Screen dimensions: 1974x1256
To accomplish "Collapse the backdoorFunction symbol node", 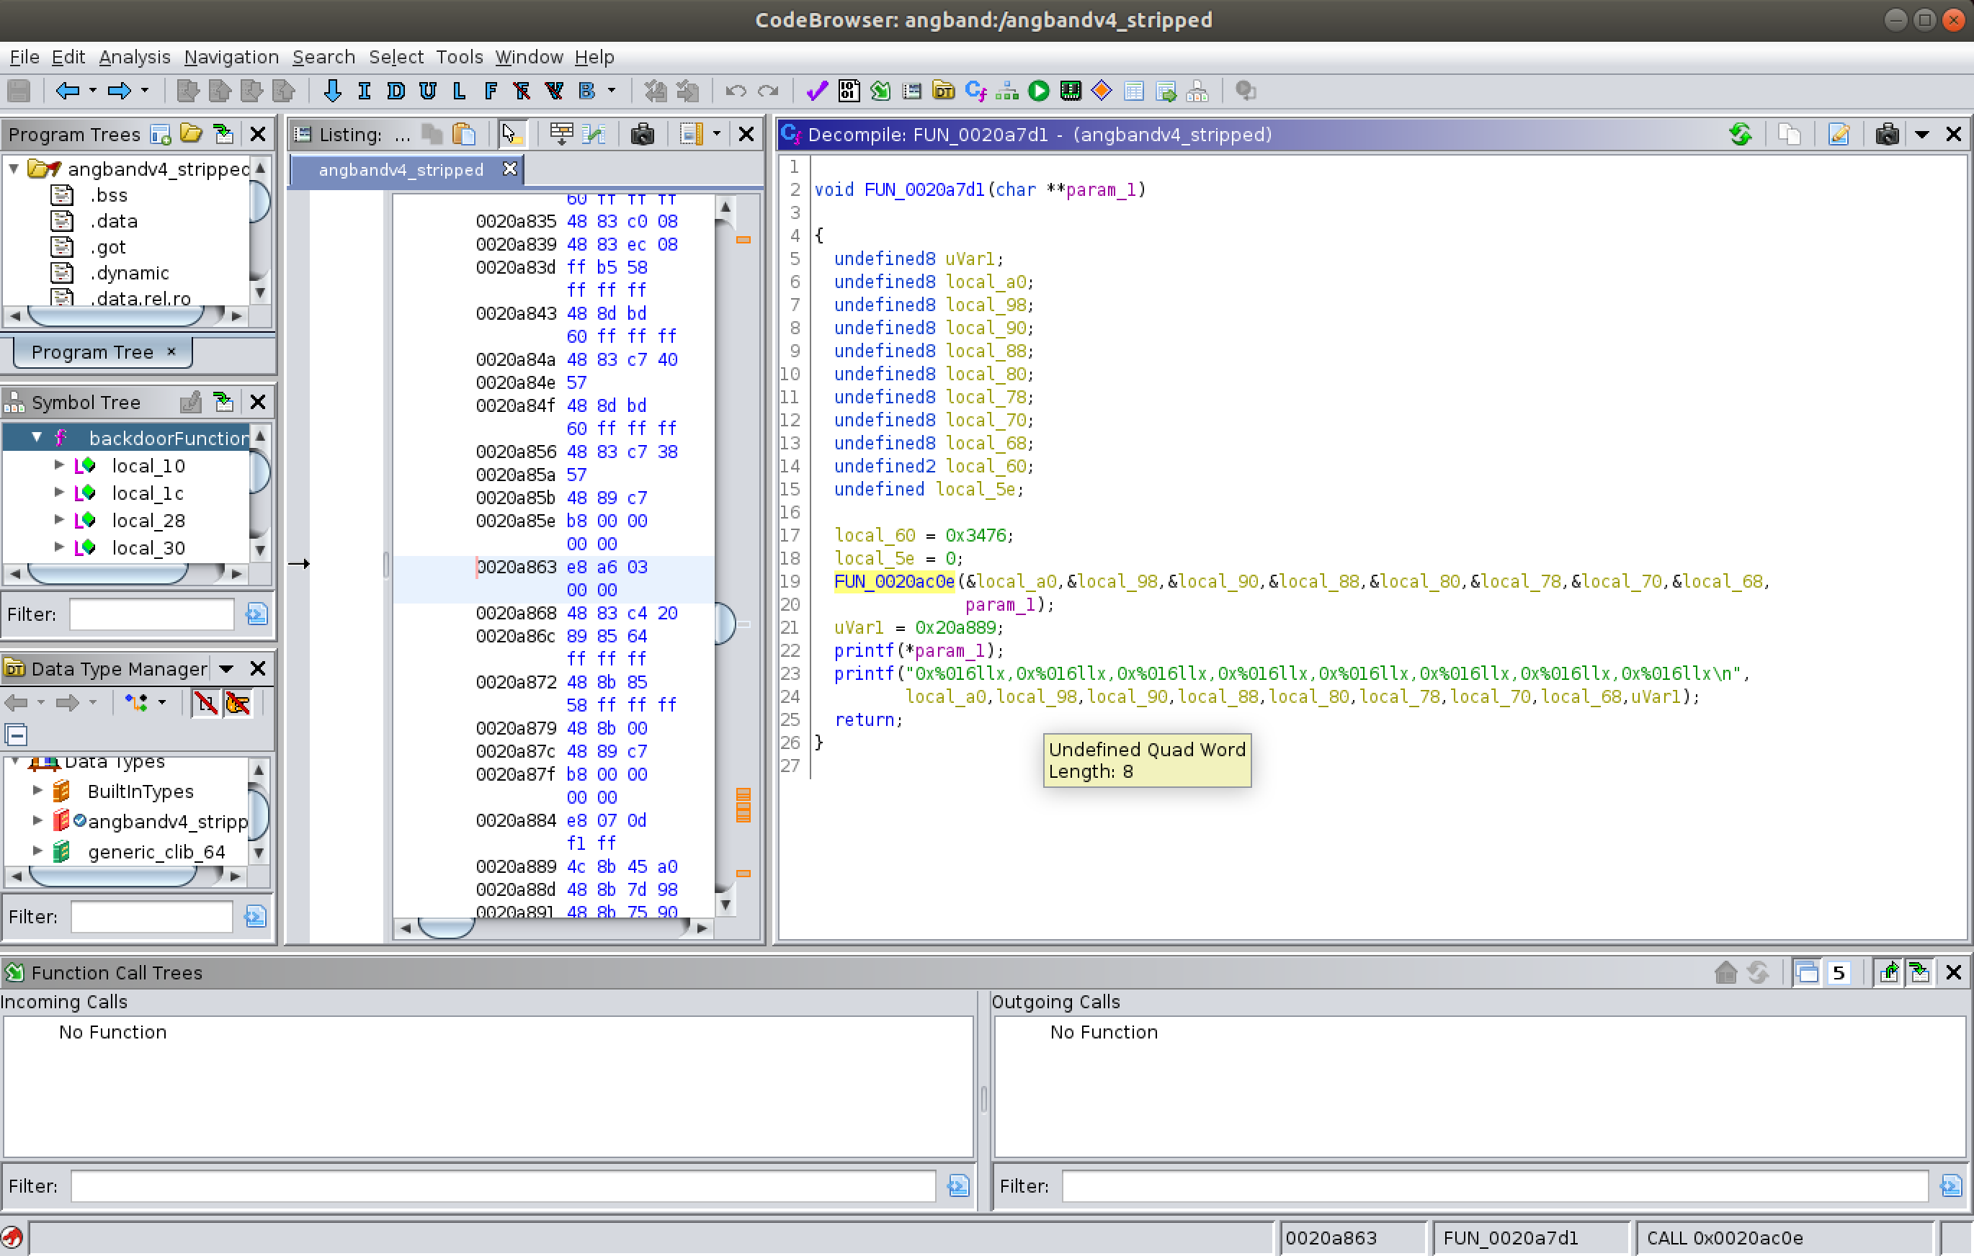I will [37, 437].
